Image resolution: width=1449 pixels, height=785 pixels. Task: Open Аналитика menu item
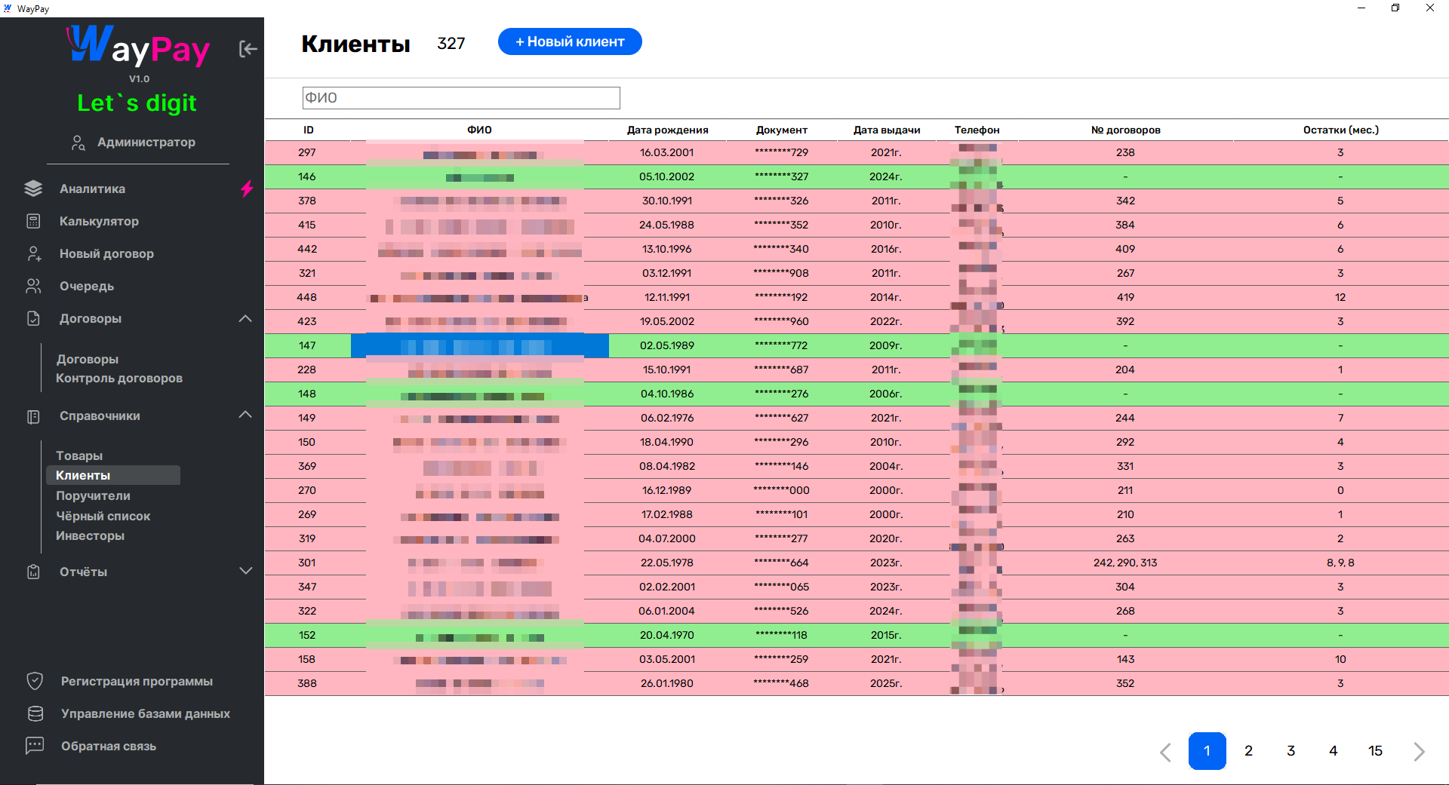tap(92, 189)
